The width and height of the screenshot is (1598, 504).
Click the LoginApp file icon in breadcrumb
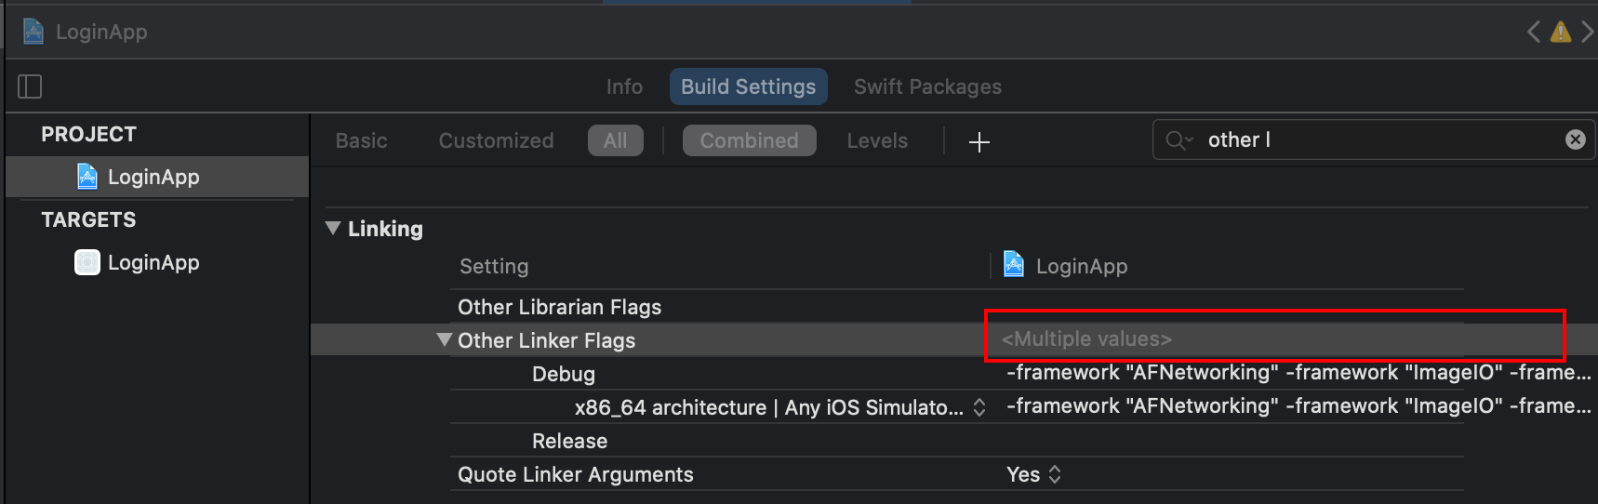[33, 32]
